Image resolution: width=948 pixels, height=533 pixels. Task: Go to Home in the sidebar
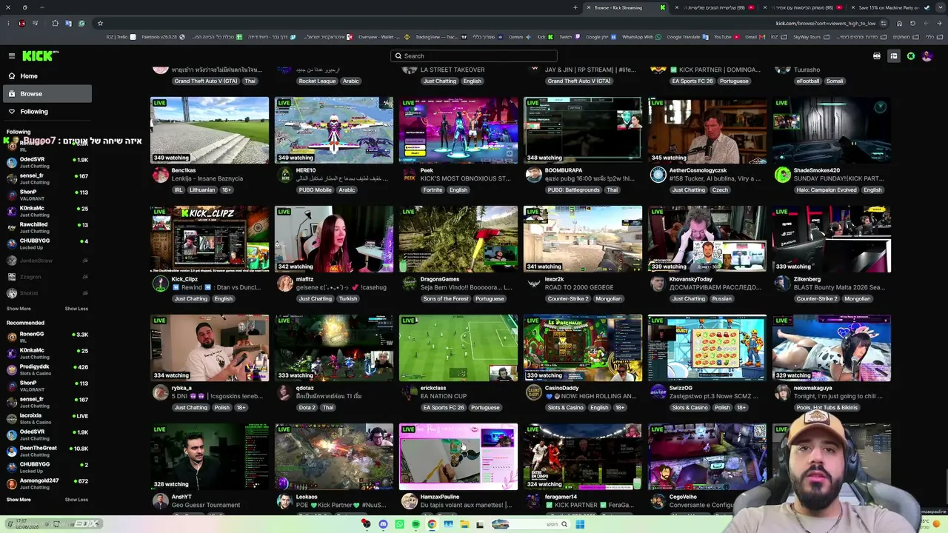46,76
